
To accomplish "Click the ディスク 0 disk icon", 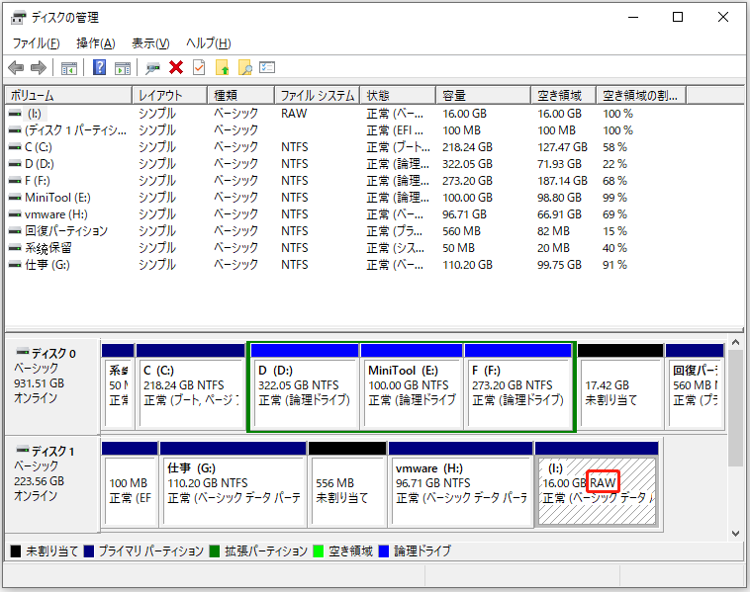I will (x=22, y=352).
